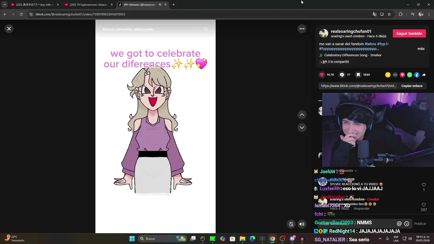
Task: Mute the Natalan tab via its speaker icon
Action: click(160, 5)
